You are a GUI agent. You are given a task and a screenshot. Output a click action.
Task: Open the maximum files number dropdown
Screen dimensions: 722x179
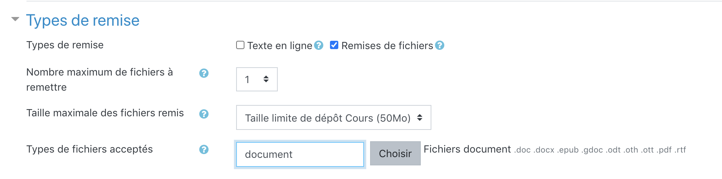click(257, 79)
